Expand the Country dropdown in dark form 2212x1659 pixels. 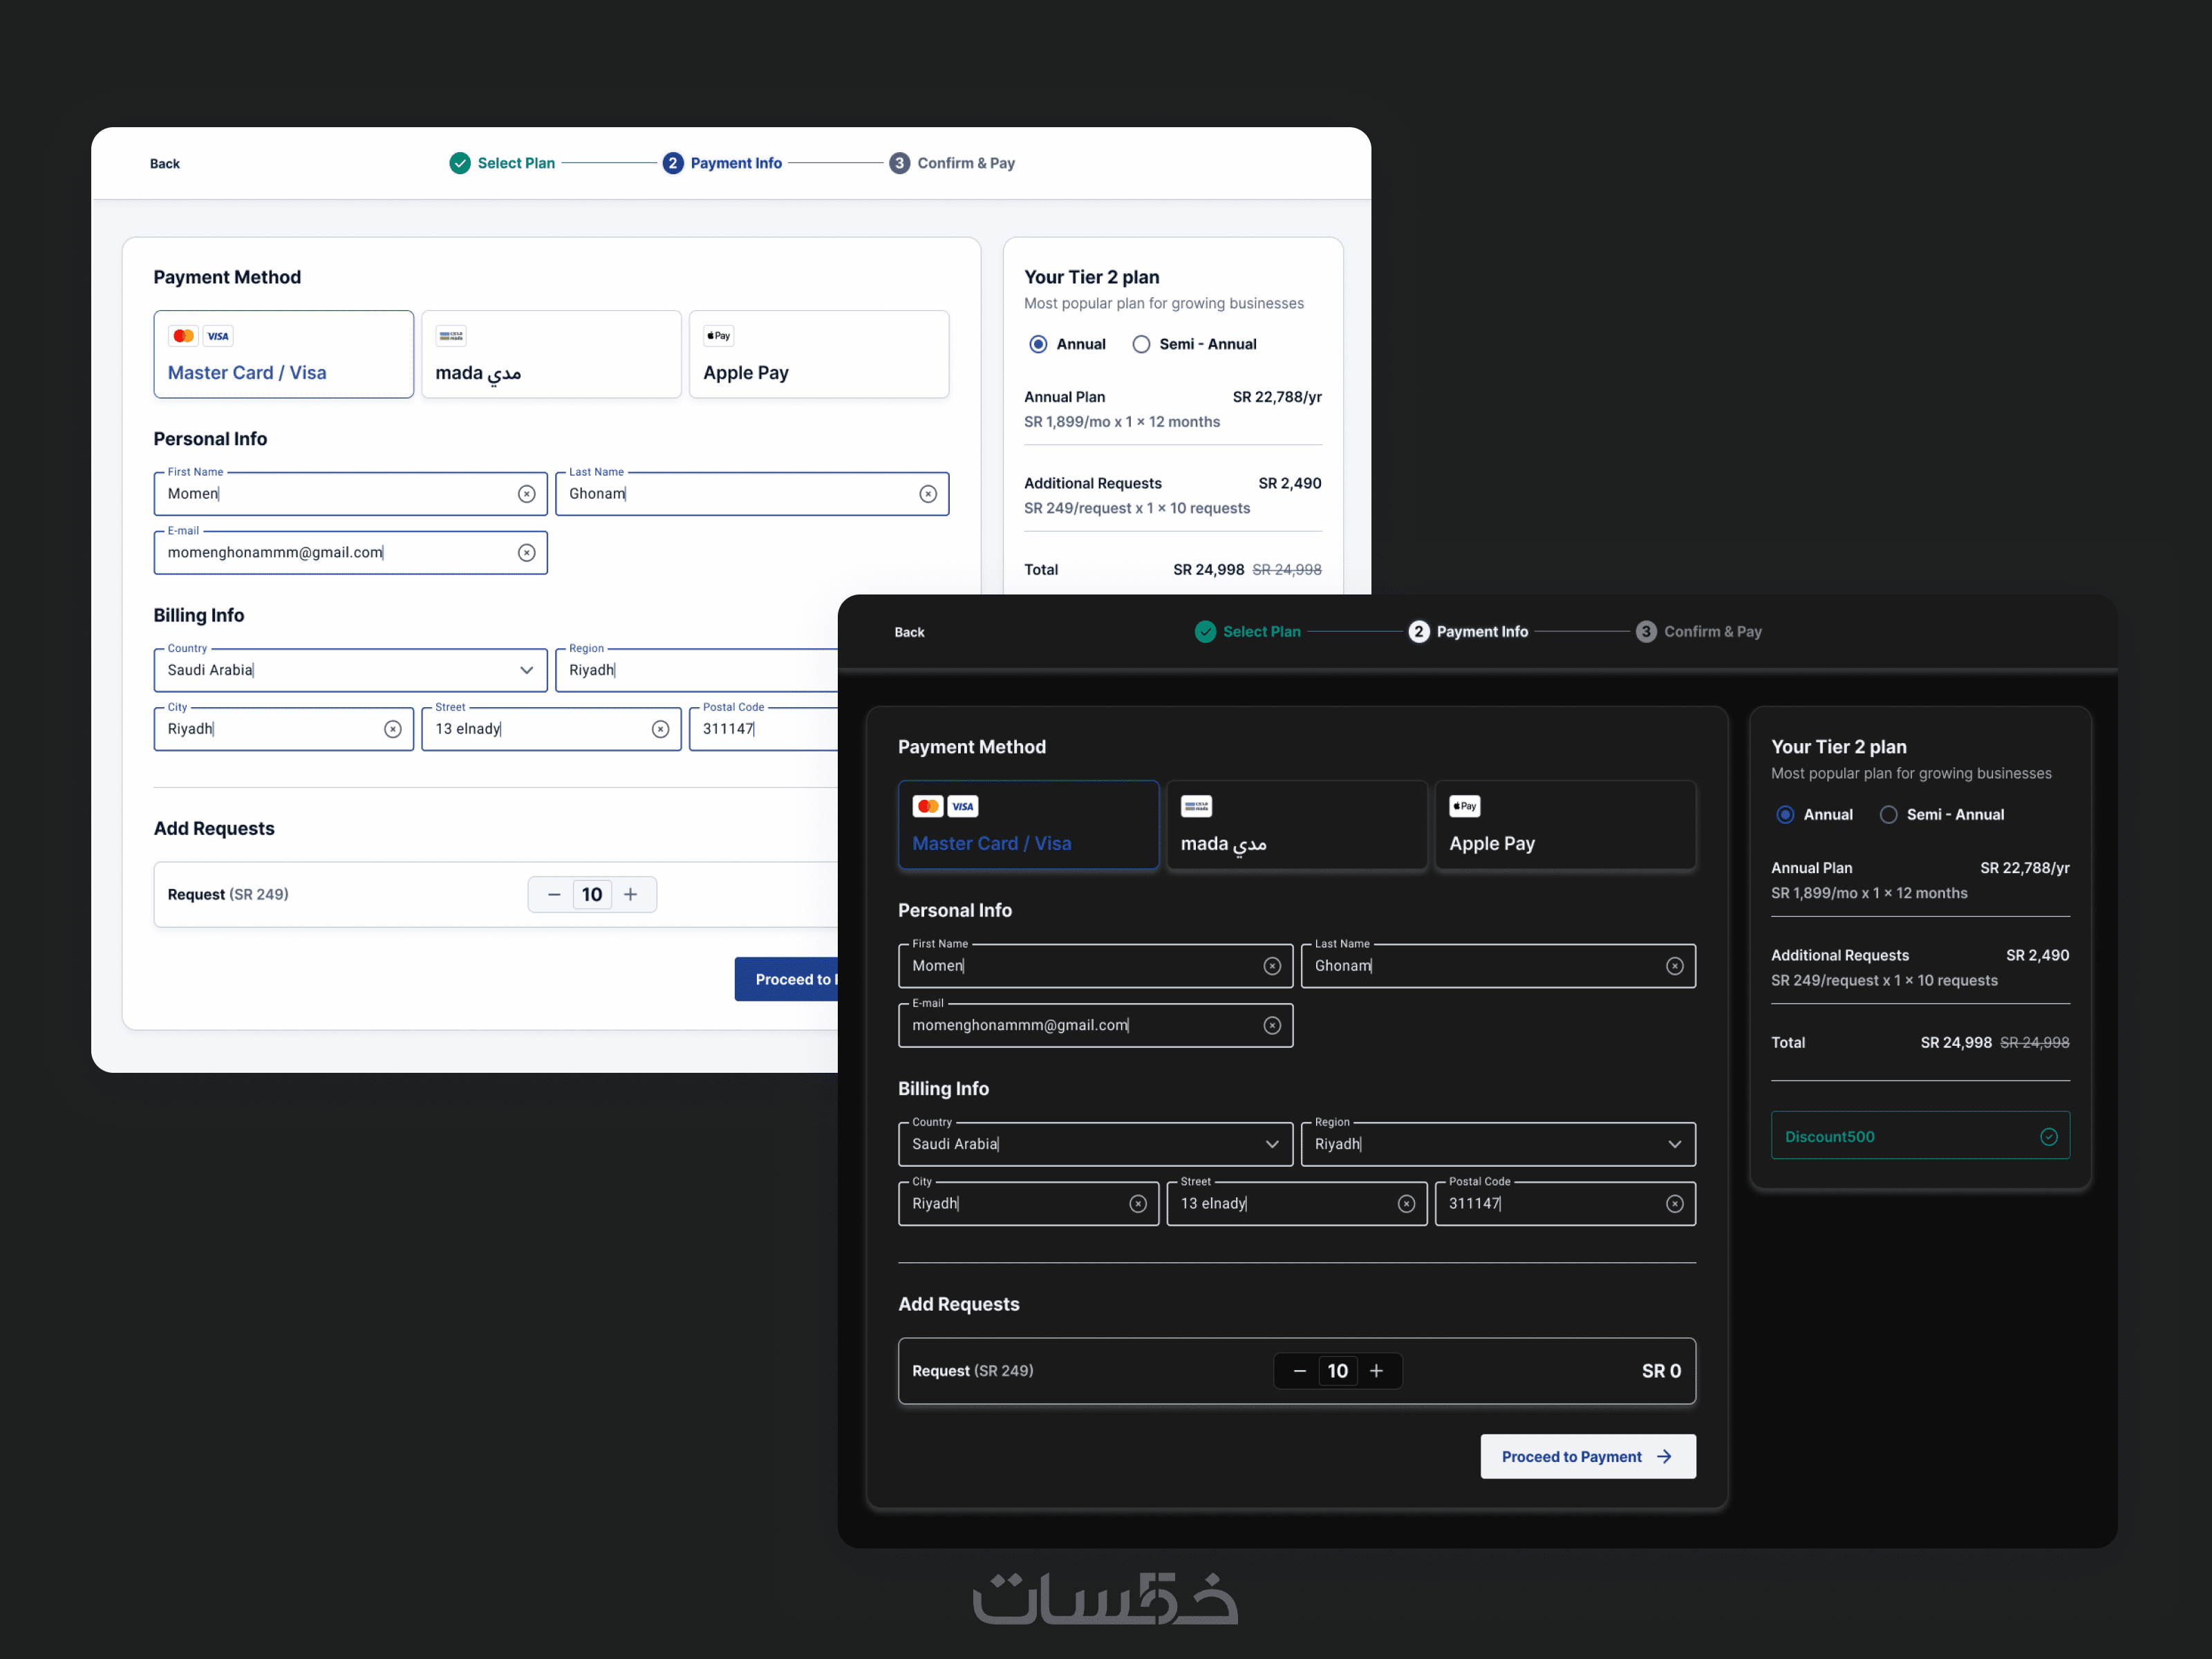pyautogui.click(x=1272, y=1144)
